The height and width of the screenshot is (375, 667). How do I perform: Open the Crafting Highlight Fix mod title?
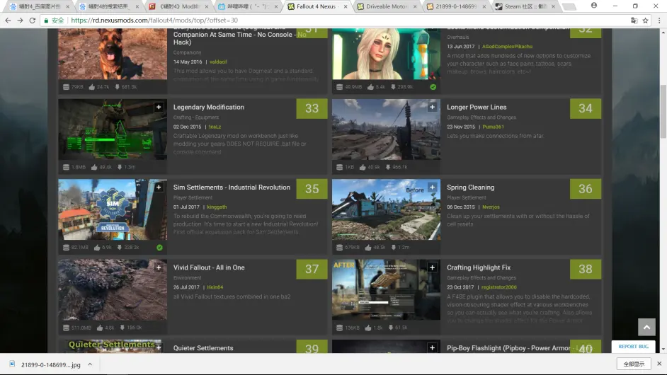point(479,267)
